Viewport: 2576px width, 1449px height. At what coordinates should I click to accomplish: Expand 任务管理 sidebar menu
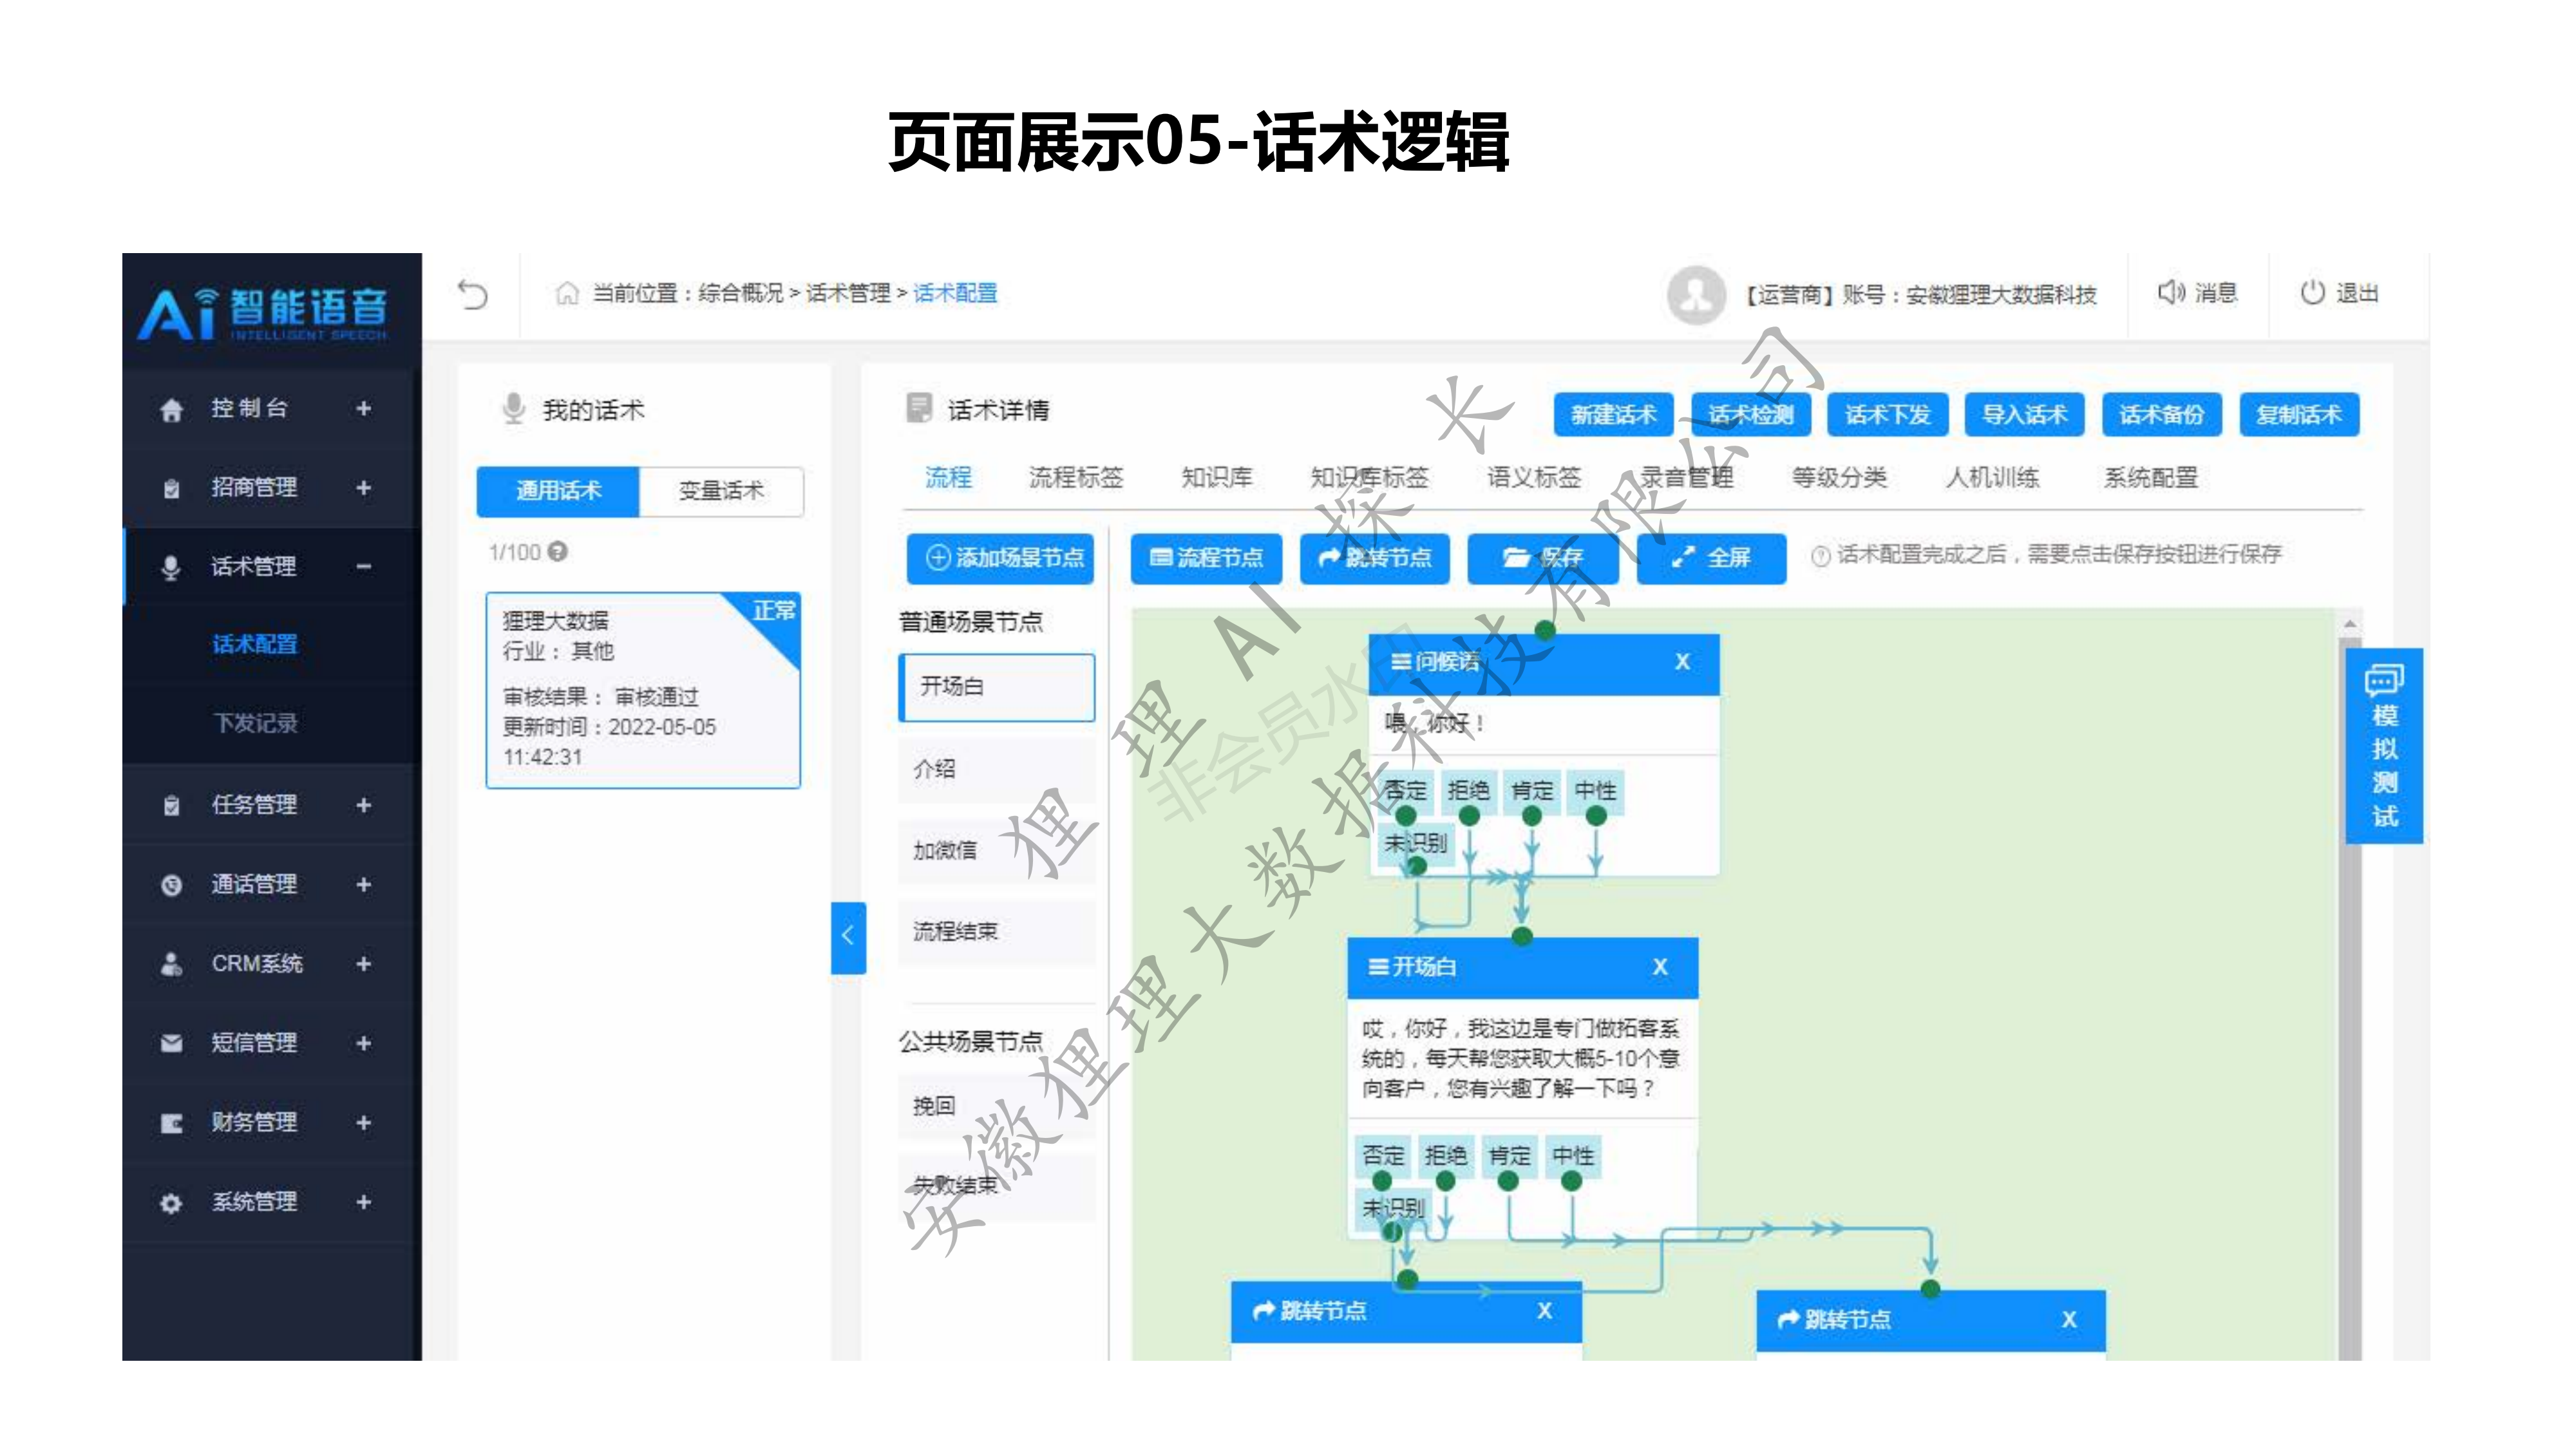click(x=364, y=805)
